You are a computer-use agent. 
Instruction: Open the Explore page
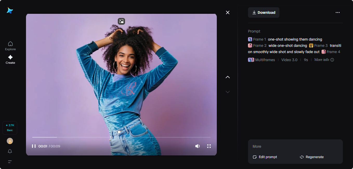[x=10, y=46]
